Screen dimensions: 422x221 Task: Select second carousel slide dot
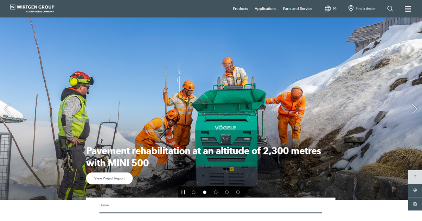205,192
